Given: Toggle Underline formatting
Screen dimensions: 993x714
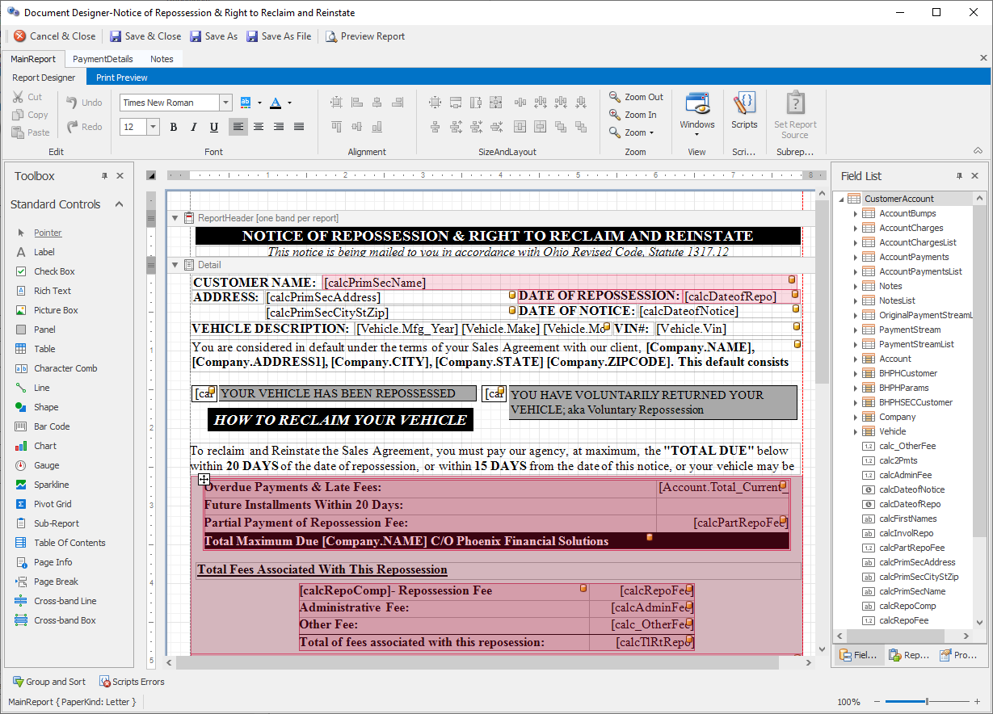Looking at the screenshot, I should click(x=214, y=127).
